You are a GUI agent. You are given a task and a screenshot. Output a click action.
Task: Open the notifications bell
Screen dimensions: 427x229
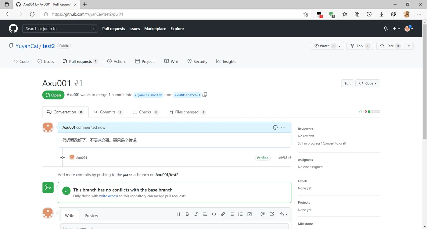click(386, 29)
